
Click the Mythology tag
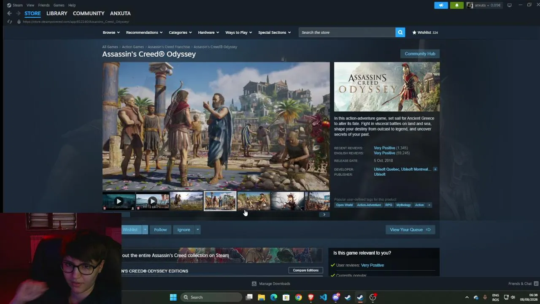click(x=403, y=205)
